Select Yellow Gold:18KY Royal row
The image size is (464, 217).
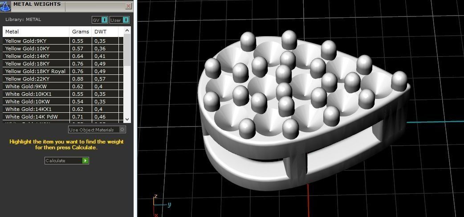tap(63, 71)
